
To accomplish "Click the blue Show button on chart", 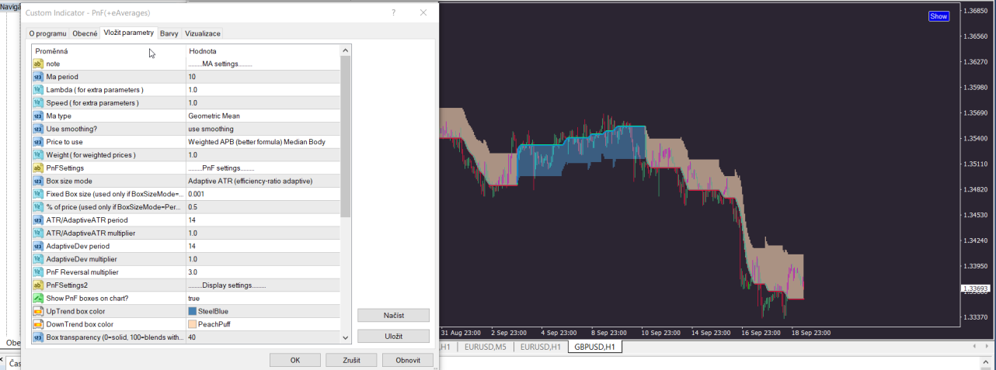I will coord(939,16).
